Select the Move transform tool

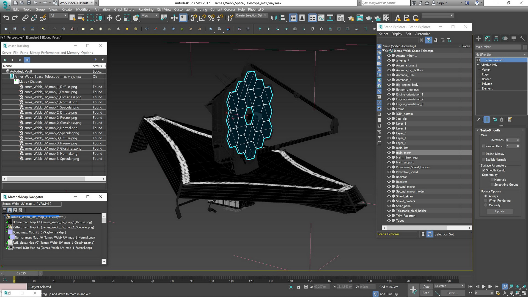109,18
